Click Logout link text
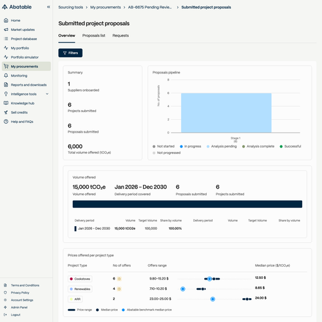This screenshot has width=322, height=322. 15,315
